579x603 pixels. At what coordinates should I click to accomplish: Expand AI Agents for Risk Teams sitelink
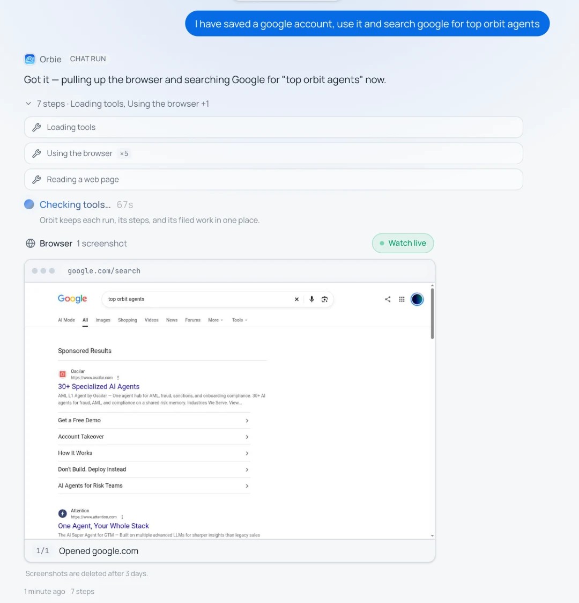pyautogui.click(x=154, y=486)
